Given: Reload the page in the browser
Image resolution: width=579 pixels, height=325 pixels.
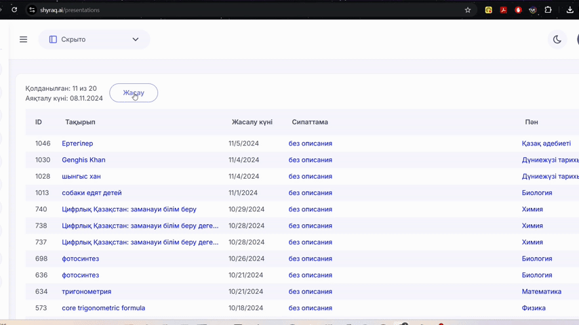Looking at the screenshot, I should 14,10.
